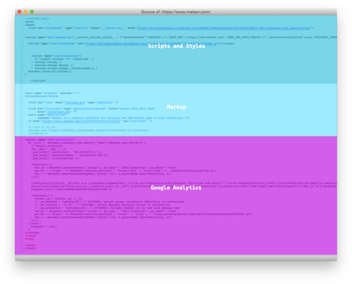Open the cloudfront JavaScript link on line 9
This screenshot has width=352, height=284.
click(x=122, y=43)
